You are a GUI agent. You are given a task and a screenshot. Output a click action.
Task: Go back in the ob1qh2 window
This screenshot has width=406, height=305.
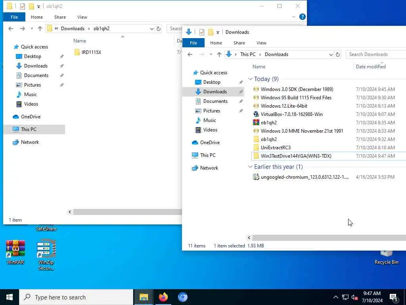11,29
